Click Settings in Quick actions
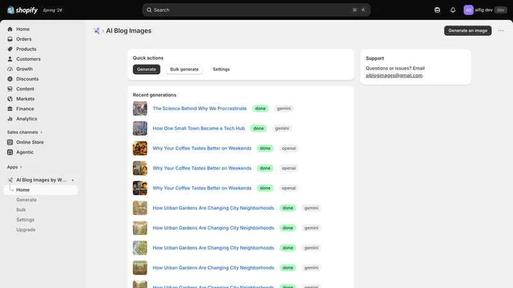This screenshot has height=288, width=513. coord(221,69)
